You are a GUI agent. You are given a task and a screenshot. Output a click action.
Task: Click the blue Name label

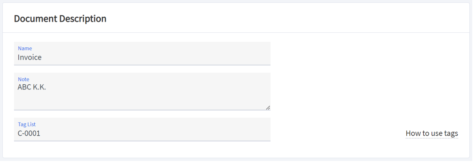(25, 48)
